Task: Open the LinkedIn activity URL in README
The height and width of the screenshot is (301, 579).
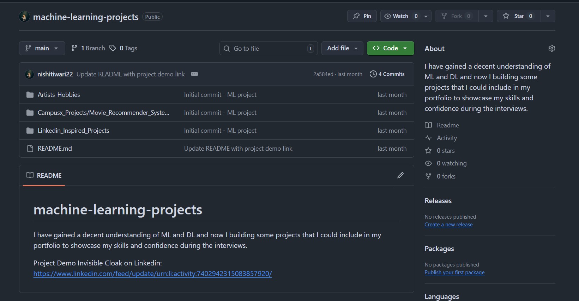Action: pyautogui.click(x=153, y=274)
